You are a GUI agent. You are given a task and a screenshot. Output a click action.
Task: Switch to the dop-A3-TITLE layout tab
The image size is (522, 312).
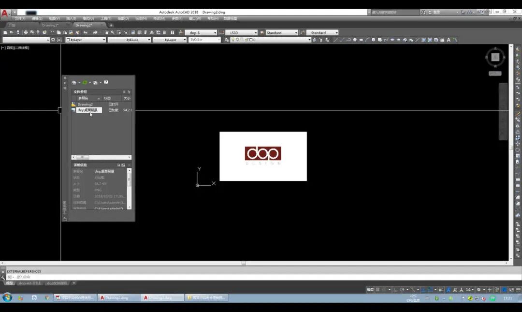tap(30, 283)
